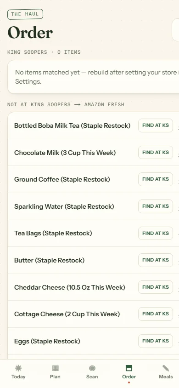Find Eggs at KS
Image resolution: width=179 pixels, height=388 pixels.
coord(156,341)
